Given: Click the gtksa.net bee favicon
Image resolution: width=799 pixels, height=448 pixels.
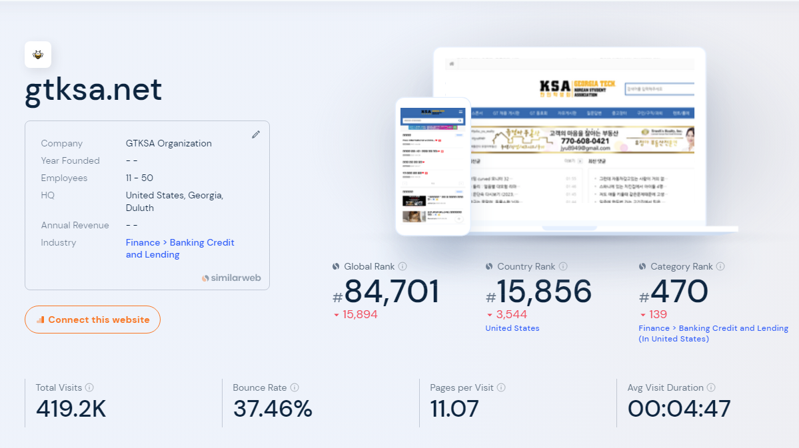Looking at the screenshot, I should tap(38, 55).
